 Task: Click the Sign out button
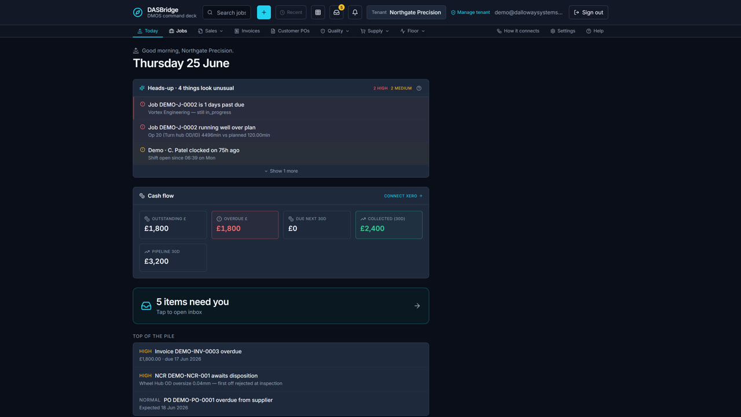tap(589, 12)
